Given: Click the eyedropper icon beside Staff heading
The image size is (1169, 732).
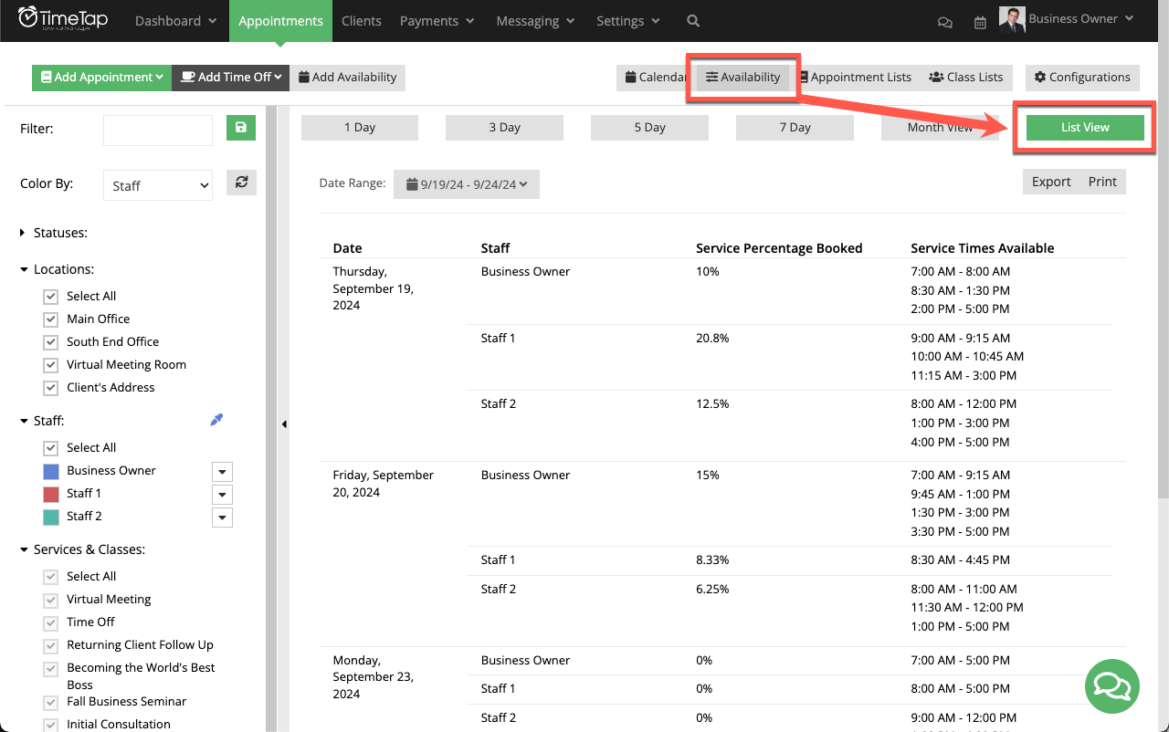Looking at the screenshot, I should [x=216, y=418].
